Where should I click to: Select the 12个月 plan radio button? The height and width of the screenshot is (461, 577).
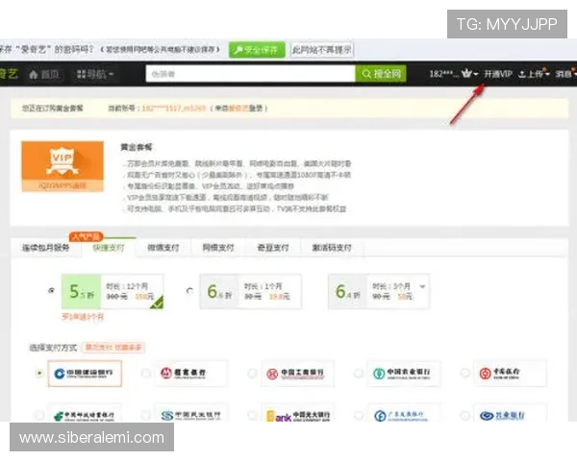click(51, 290)
